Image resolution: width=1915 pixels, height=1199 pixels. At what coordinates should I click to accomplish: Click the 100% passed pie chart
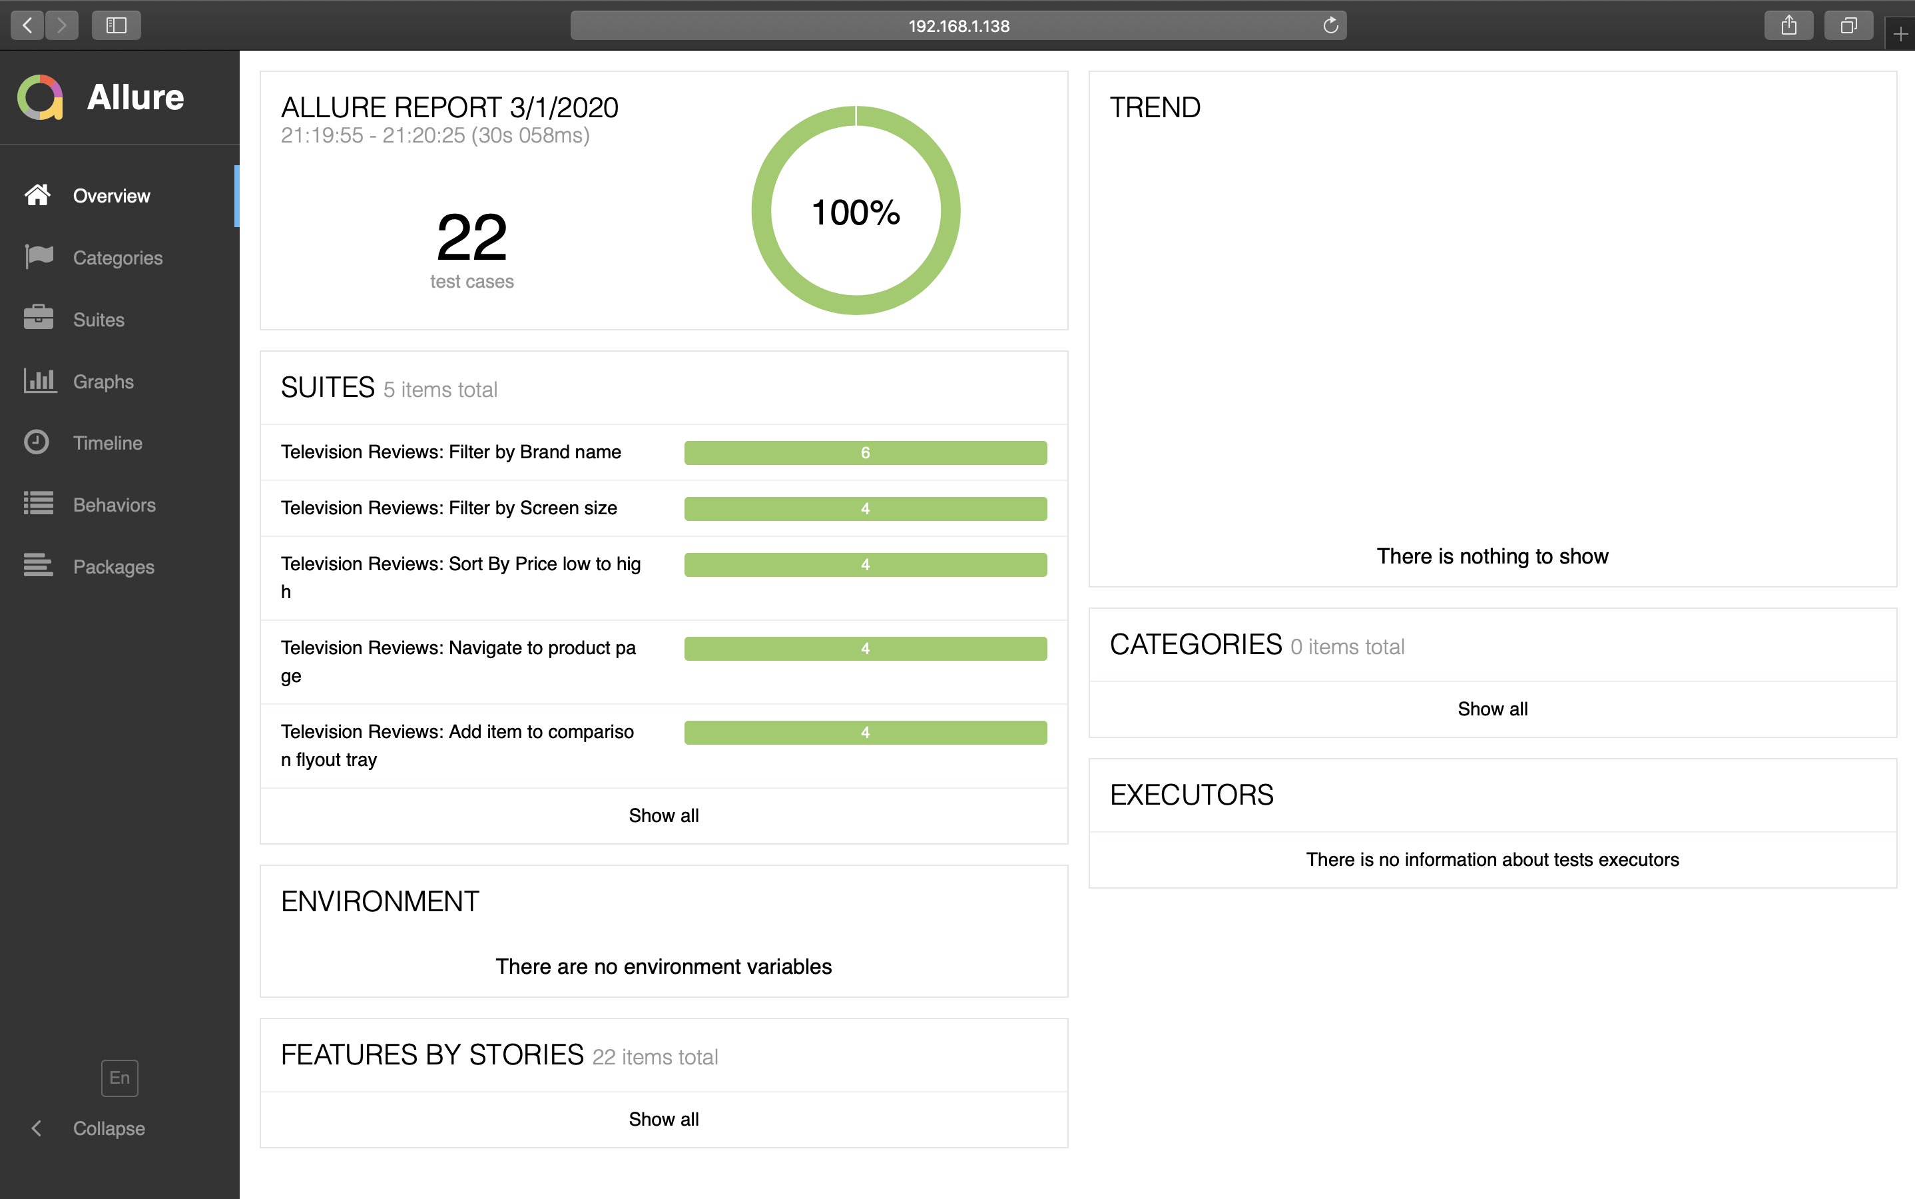coord(855,211)
